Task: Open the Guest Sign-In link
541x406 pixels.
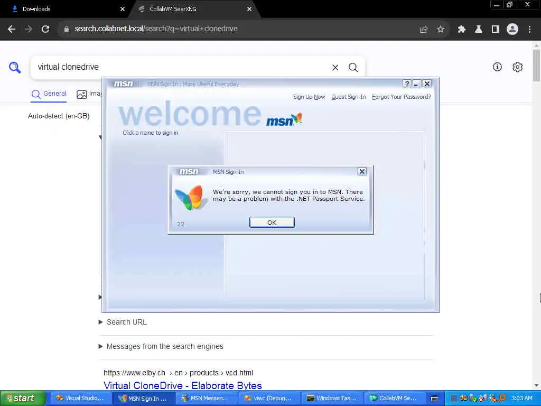Action: (349, 97)
